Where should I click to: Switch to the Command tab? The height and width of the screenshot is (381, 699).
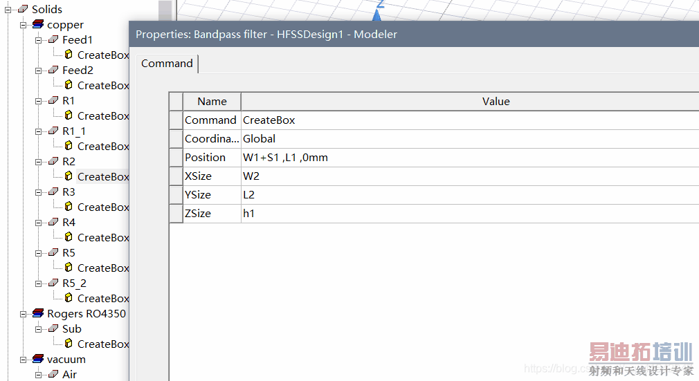pyautogui.click(x=167, y=64)
